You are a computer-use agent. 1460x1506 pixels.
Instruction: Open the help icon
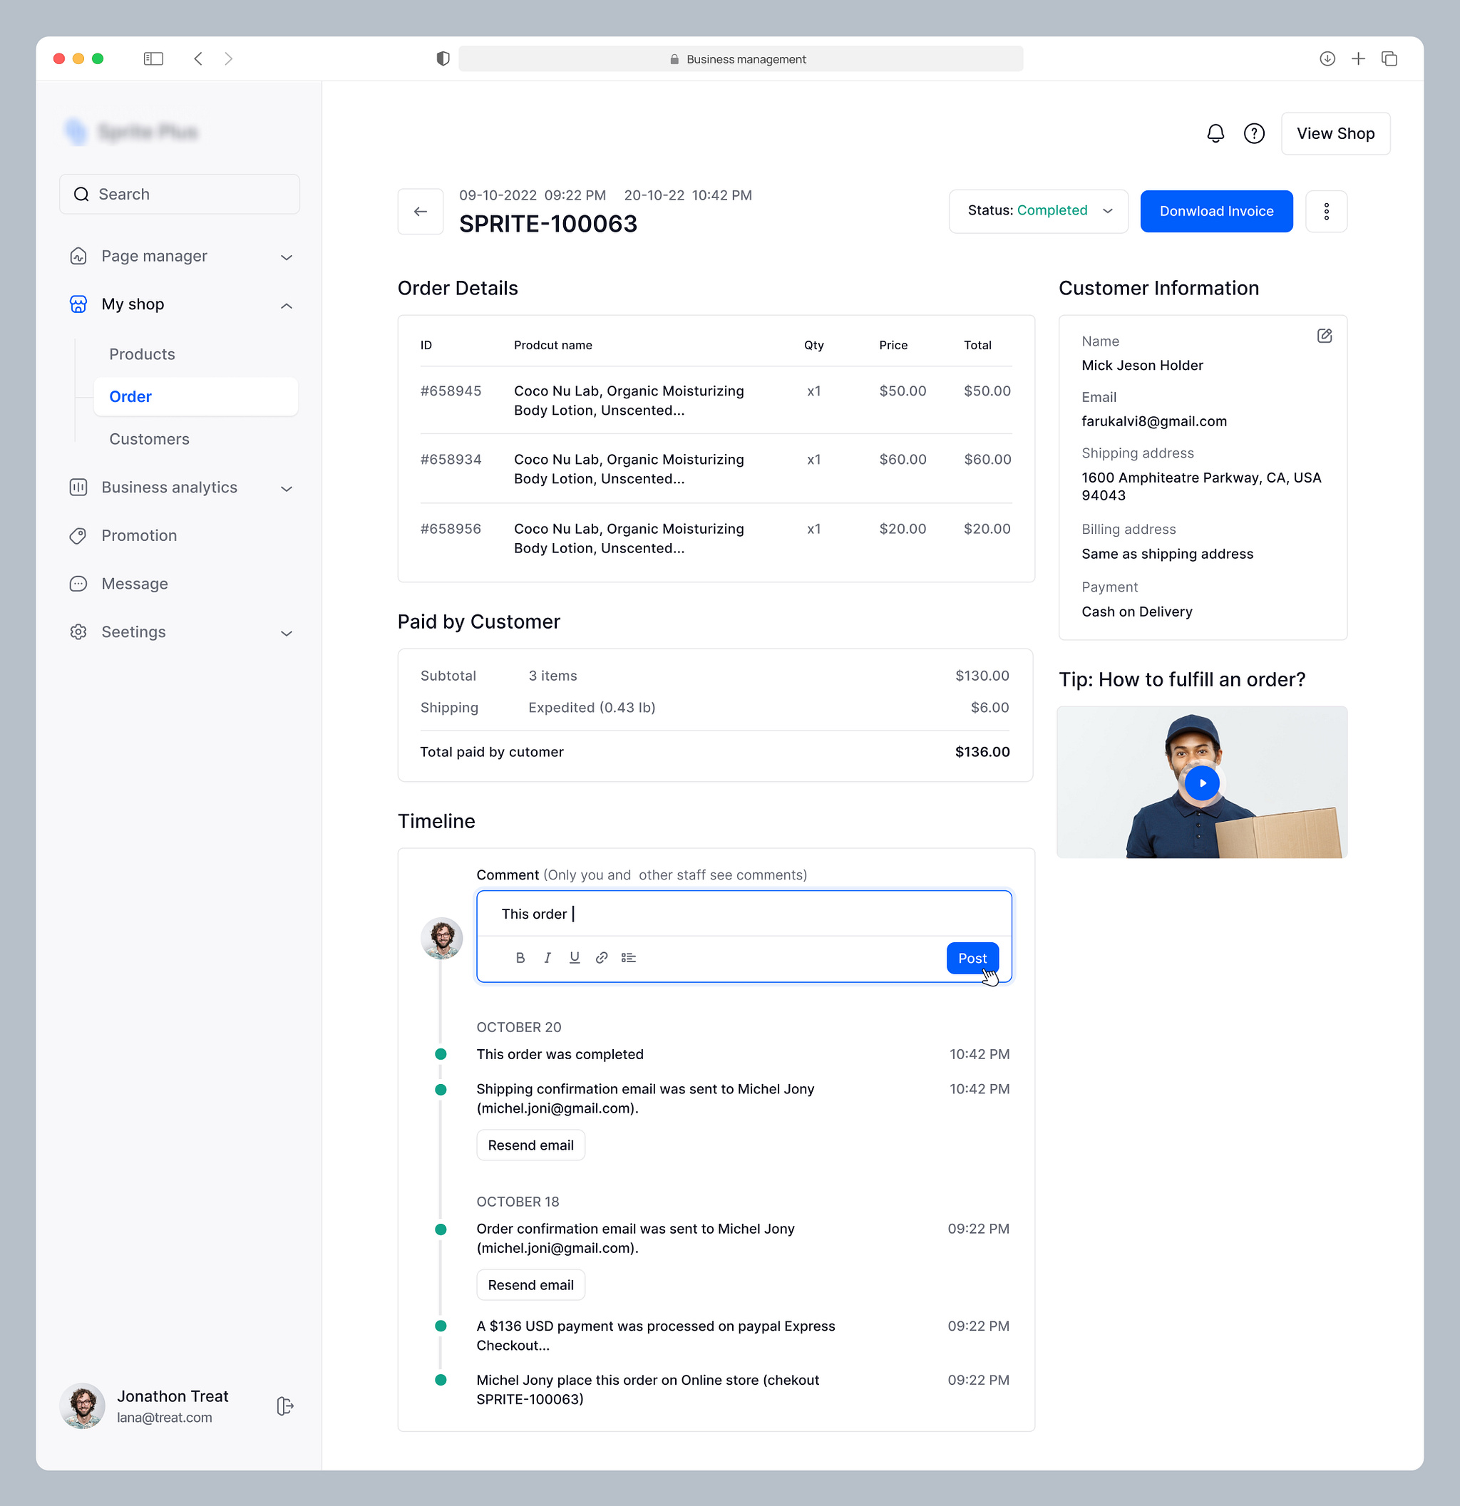1254,133
